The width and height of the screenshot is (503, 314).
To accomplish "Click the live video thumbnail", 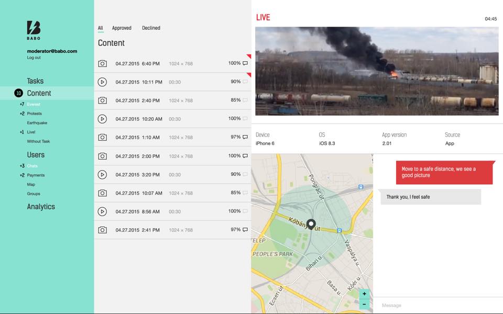I will pos(376,71).
